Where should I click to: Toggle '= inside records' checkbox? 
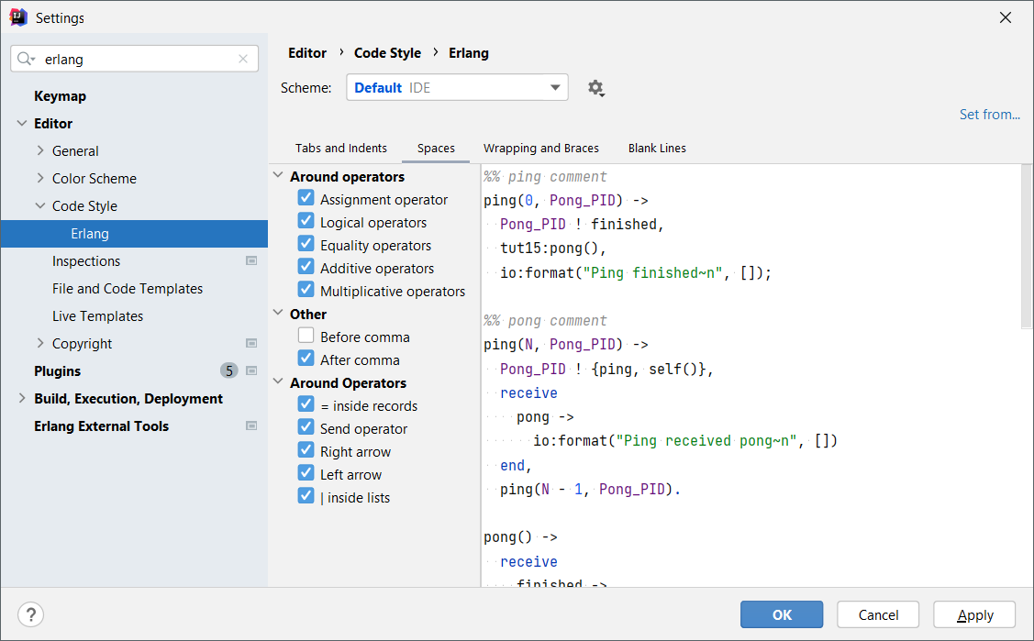pyautogui.click(x=306, y=403)
